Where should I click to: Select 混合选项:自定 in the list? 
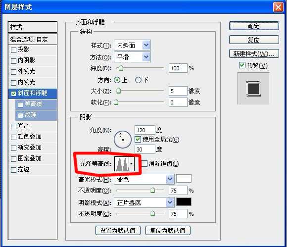pyautogui.click(x=33, y=40)
